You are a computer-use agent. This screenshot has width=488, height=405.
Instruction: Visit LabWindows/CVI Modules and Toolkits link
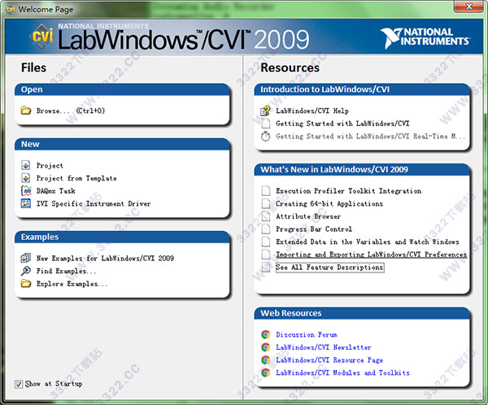(x=342, y=373)
